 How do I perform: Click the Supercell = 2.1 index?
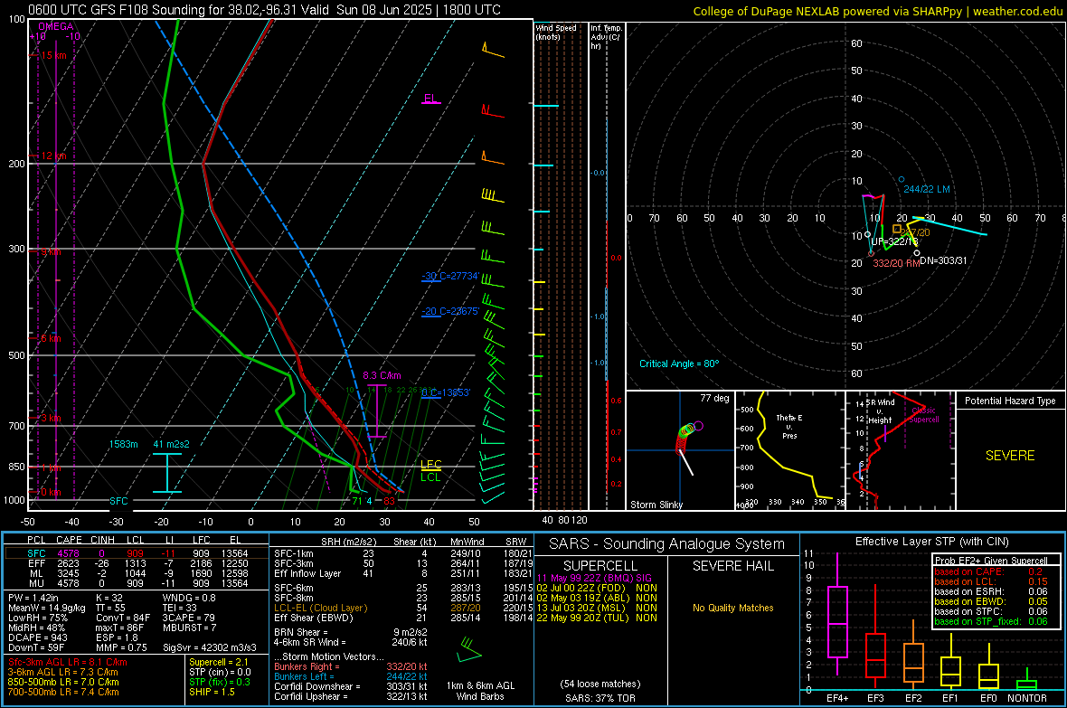(219, 662)
